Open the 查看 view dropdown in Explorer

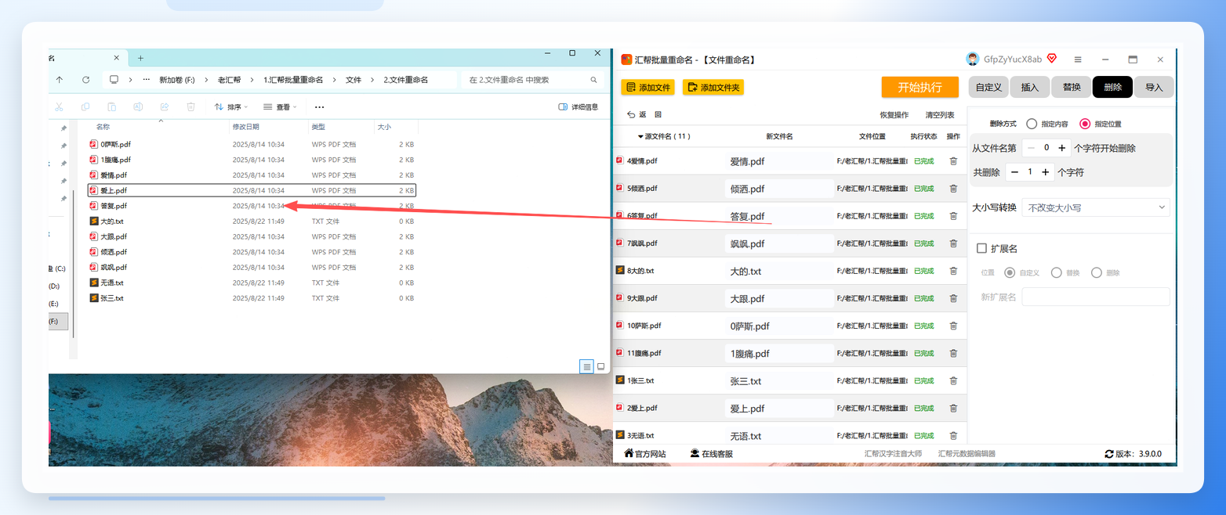pyautogui.click(x=280, y=107)
